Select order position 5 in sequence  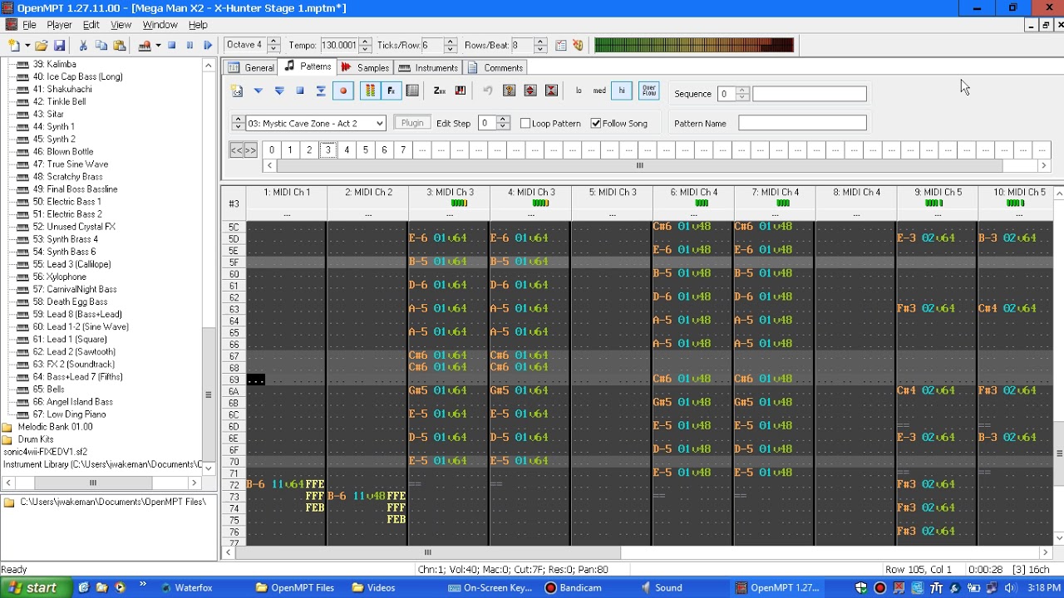tap(365, 150)
